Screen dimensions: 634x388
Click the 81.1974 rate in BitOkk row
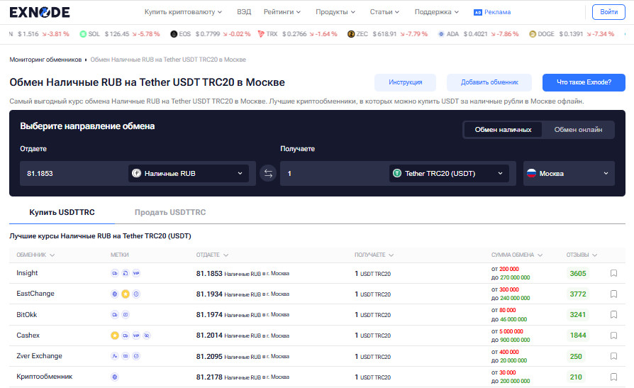(x=209, y=315)
